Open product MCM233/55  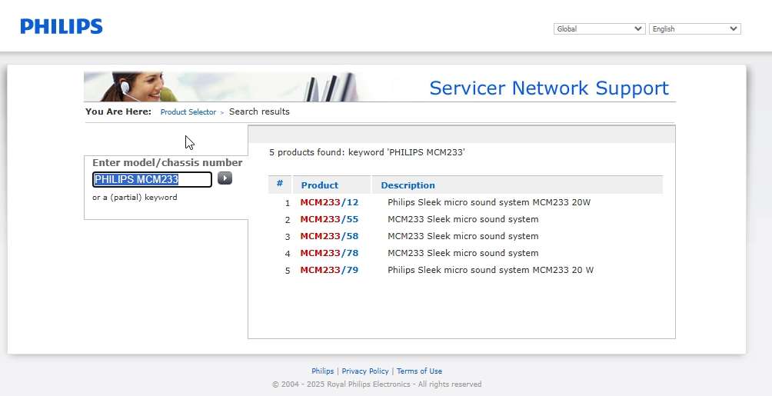(329, 219)
